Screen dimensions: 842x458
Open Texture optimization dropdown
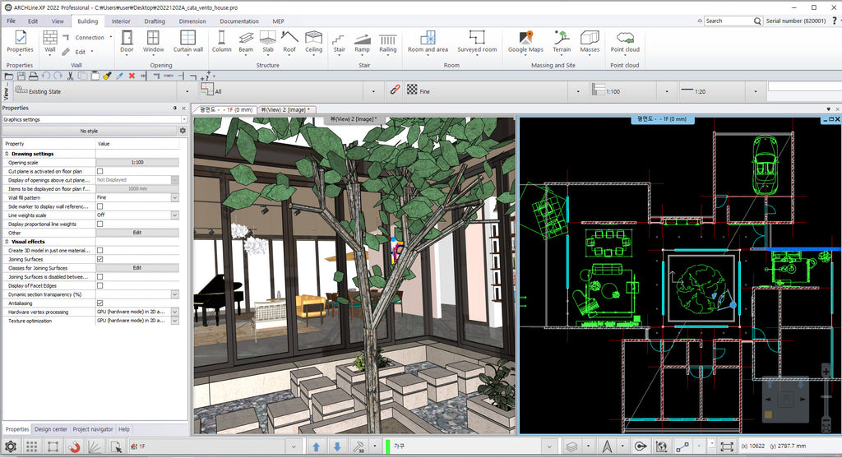pyautogui.click(x=174, y=321)
